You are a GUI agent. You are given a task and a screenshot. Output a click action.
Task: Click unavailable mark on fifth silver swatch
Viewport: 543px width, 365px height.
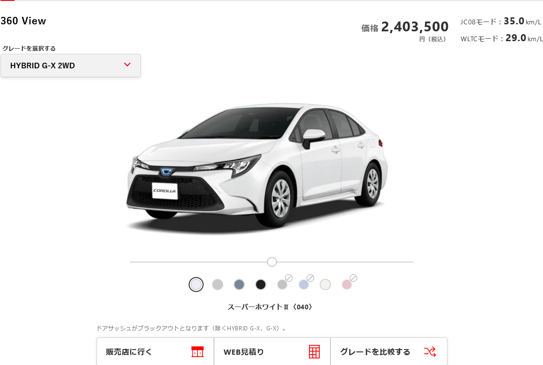pos(289,278)
